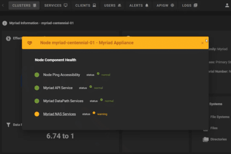
Task: Open the Clusters tab
Action: pyautogui.click(x=24, y=6)
